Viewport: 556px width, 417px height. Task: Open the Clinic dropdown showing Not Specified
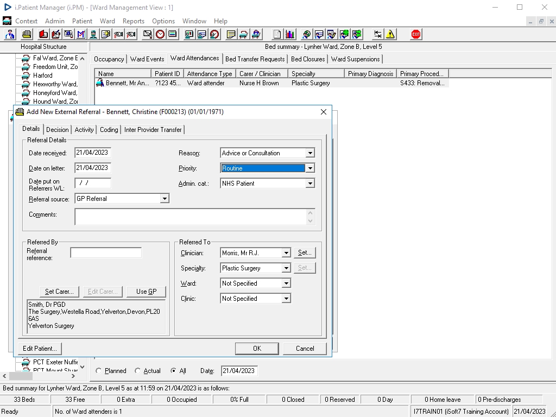(286, 299)
